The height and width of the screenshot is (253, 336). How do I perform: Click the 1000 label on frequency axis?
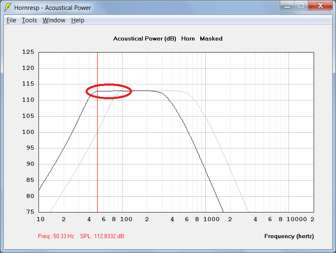click(x=211, y=220)
